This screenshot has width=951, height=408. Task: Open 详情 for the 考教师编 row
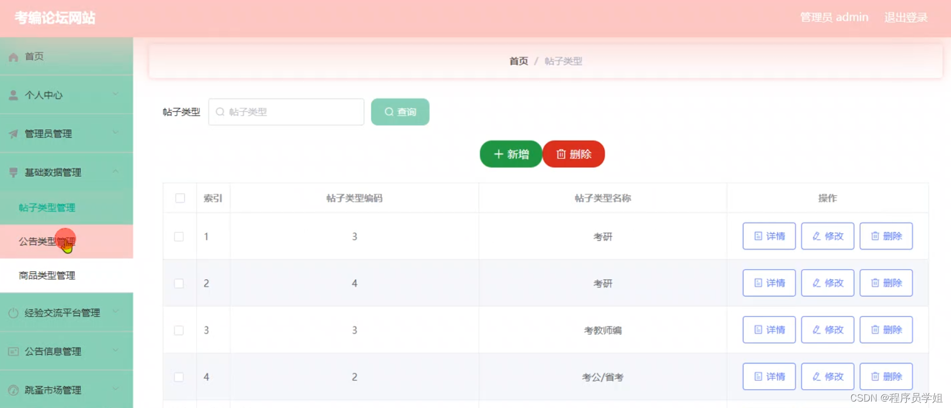[x=769, y=330]
